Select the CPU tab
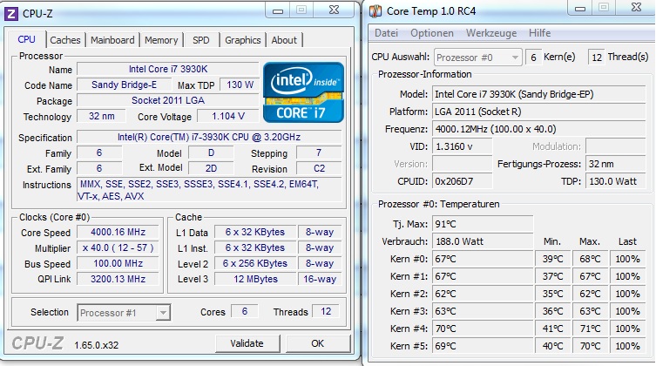The height and width of the screenshot is (366, 656). coord(26,39)
